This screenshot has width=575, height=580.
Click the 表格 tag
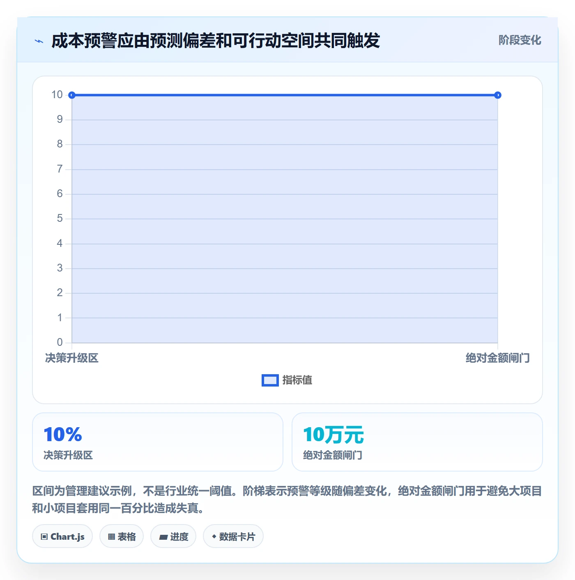(122, 536)
